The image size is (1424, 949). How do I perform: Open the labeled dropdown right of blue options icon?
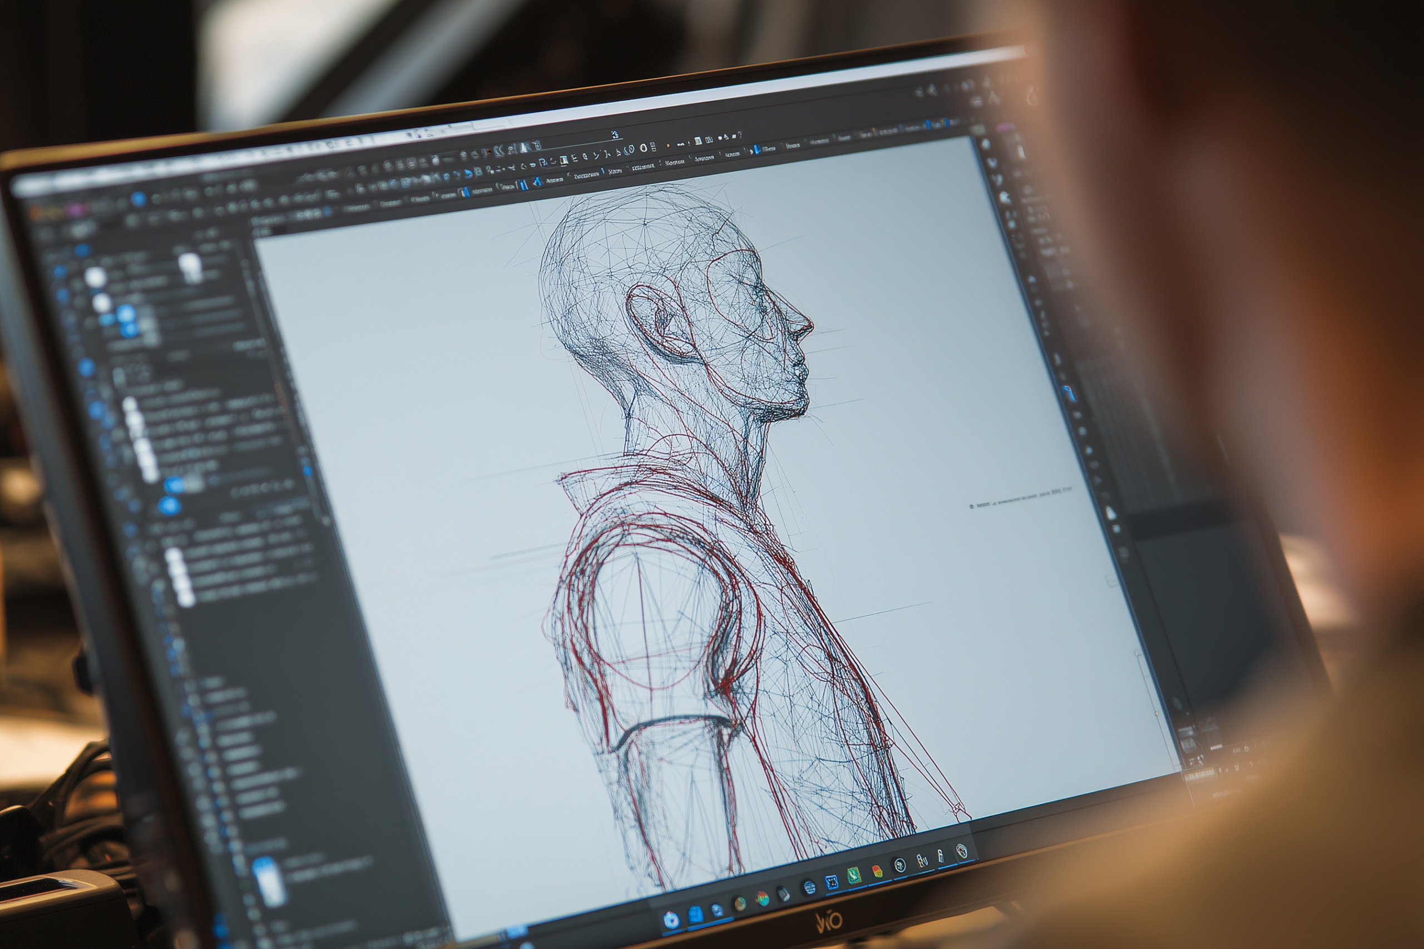[x=769, y=149]
